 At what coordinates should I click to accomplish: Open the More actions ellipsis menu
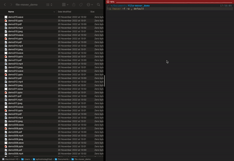coord(90,5)
